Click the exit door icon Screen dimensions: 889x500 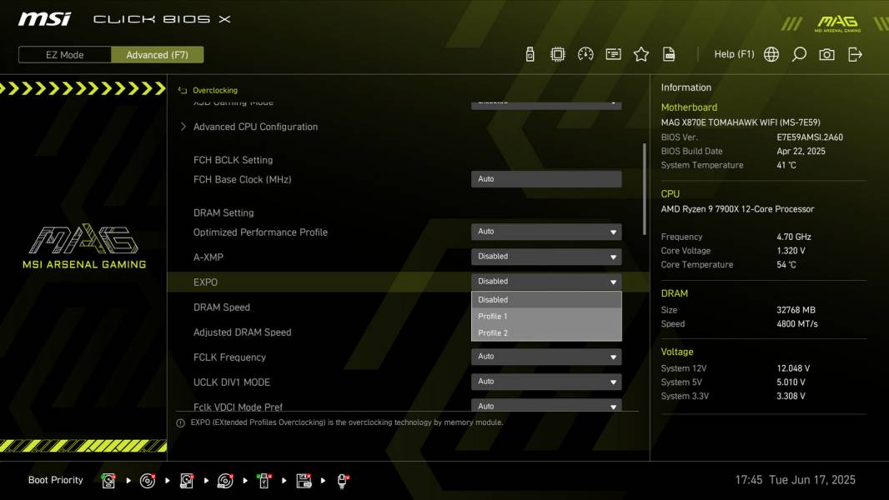pyautogui.click(x=855, y=54)
